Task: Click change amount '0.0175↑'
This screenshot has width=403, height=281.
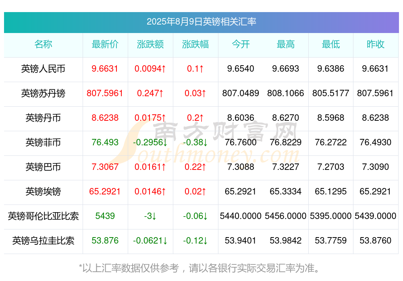Action: click(x=150, y=118)
